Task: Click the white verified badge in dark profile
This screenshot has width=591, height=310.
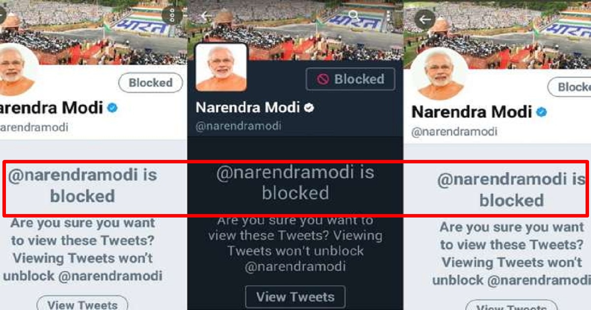Action: pos(309,108)
